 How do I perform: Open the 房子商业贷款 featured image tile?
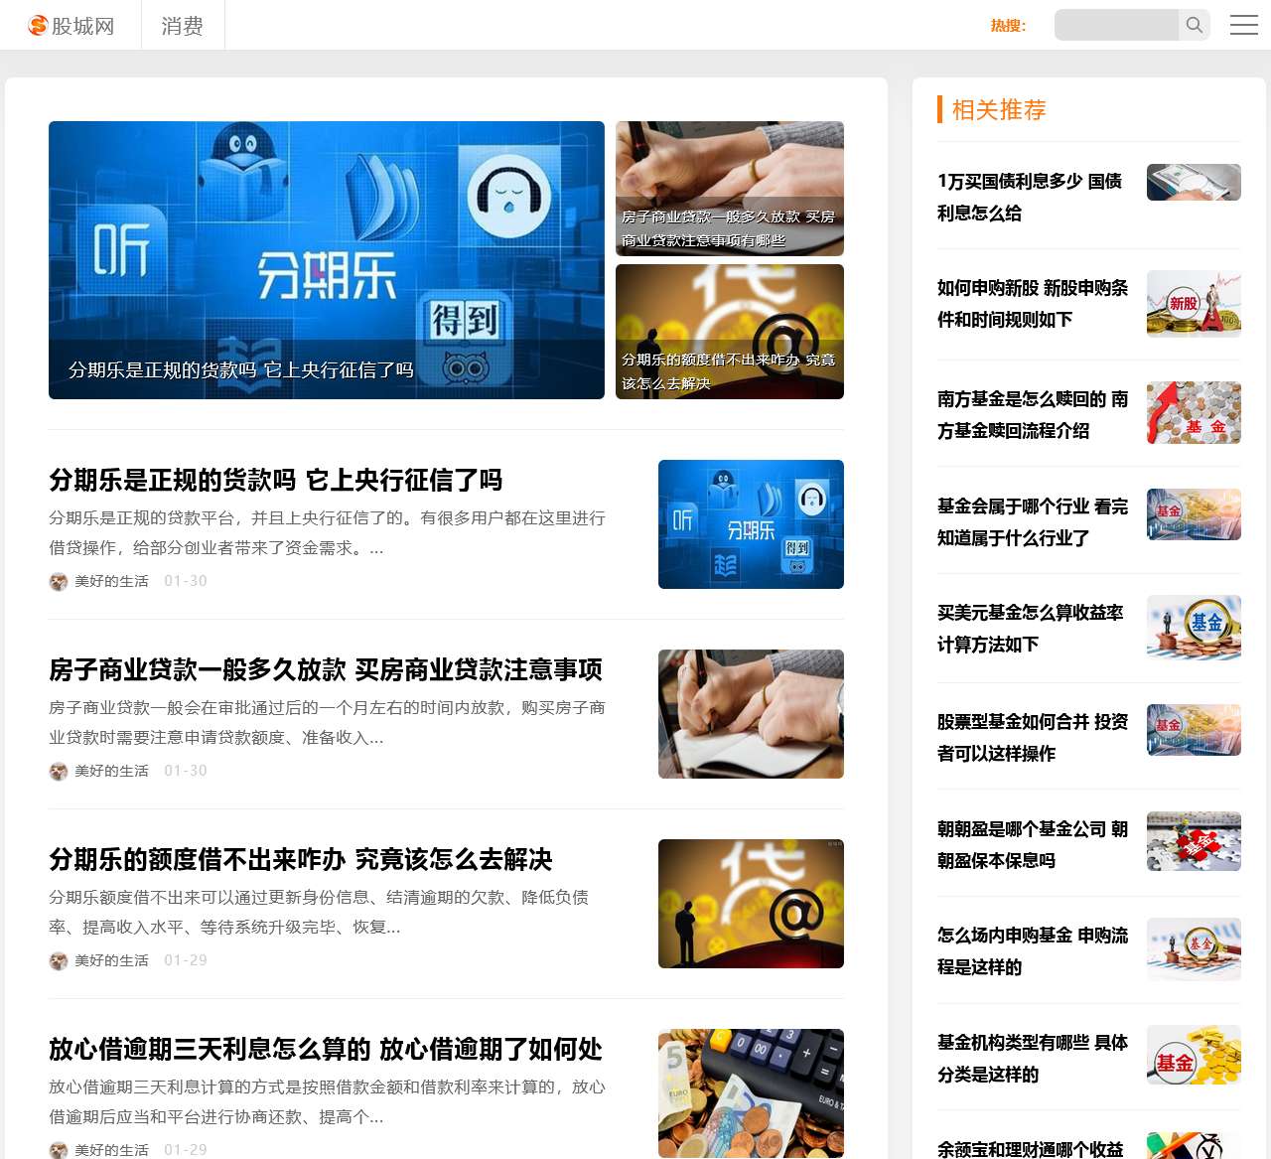pyautogui.click(x=730, y=189)
